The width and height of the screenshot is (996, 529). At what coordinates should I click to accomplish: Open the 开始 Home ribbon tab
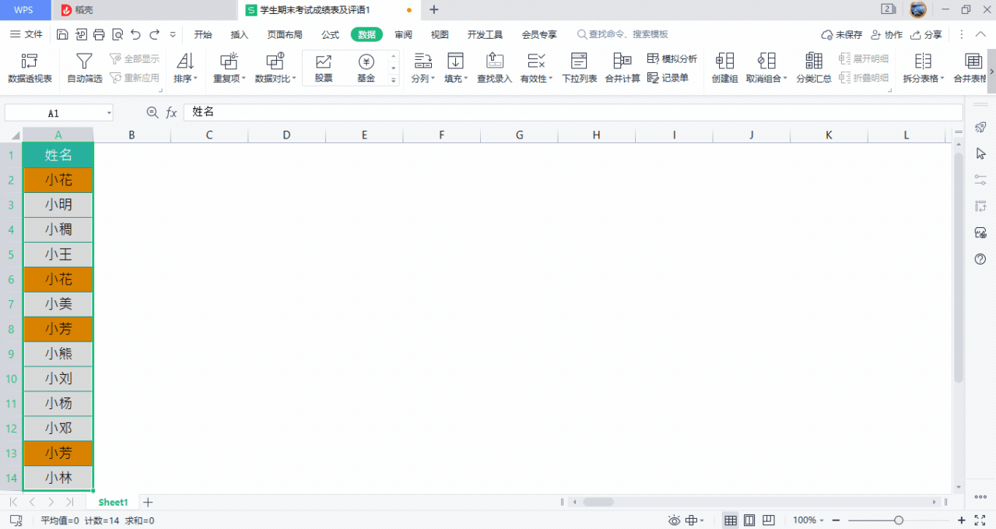click(203, 34)
